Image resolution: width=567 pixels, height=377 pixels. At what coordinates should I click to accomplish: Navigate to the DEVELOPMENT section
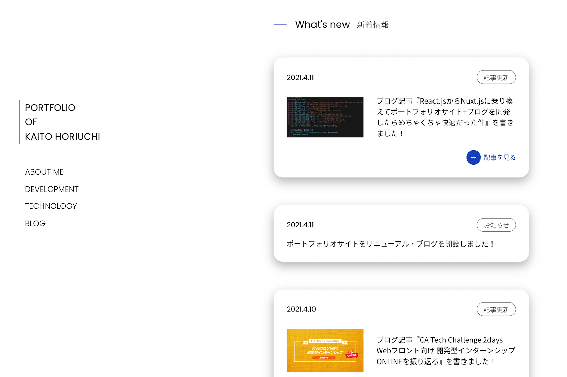click(x=52, y=189)
